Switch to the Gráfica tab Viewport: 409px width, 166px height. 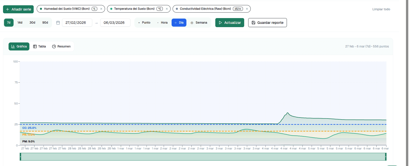click(19, 46)
